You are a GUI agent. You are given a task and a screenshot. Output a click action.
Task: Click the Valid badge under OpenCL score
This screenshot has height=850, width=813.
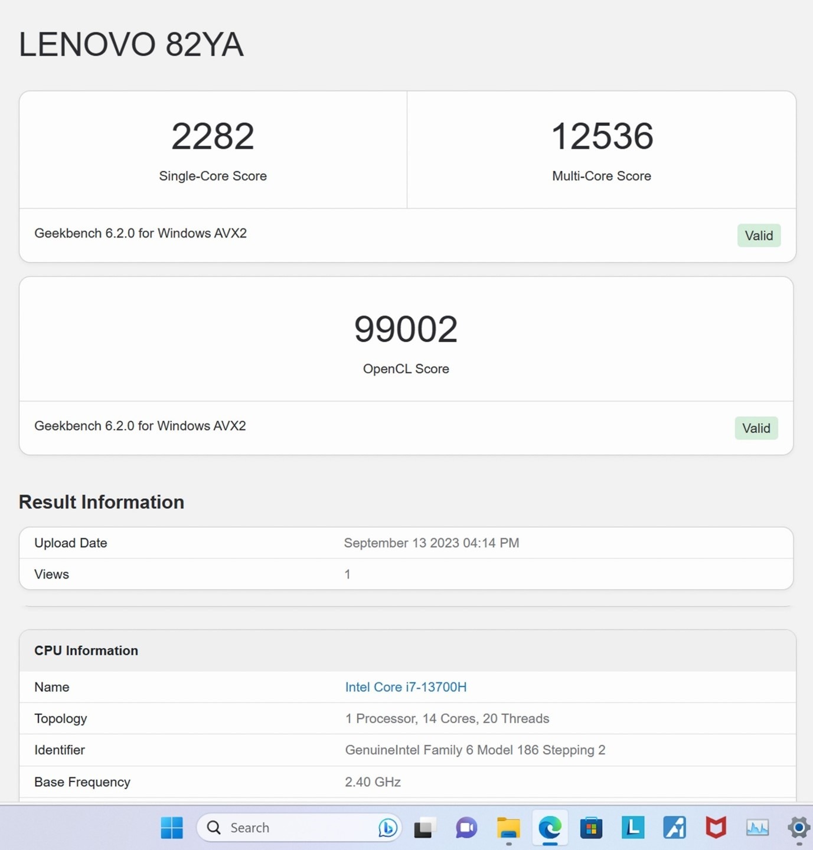756,428
